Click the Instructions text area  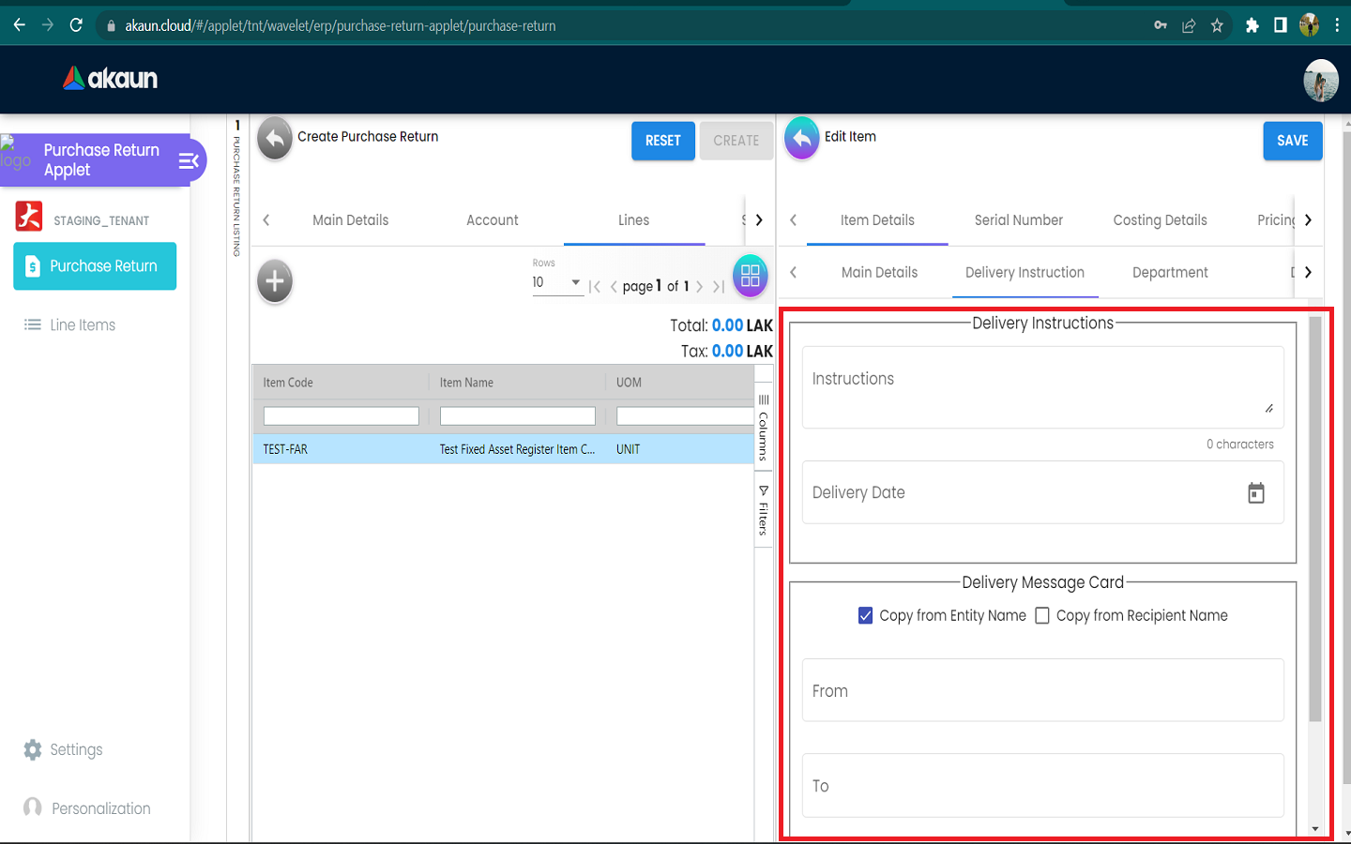(1041, 387)
